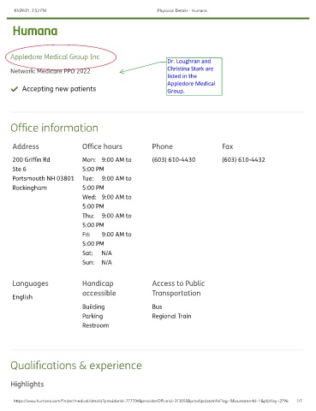Select the Bus transportation entry
Viewport: 316px width, 411px height.
[x=157, y=307]
